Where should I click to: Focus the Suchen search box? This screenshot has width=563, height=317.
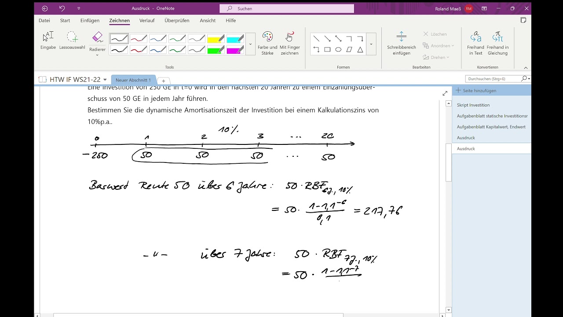287,8
